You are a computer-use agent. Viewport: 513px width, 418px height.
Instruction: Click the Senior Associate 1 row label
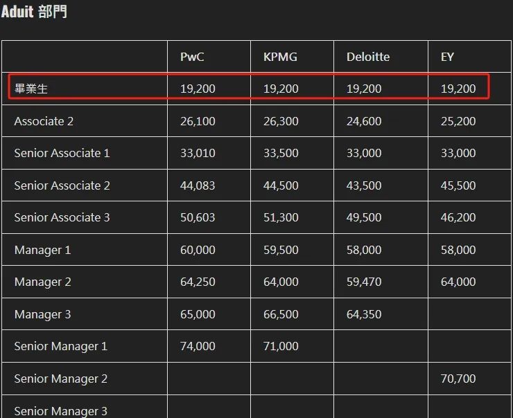(62, 153)
